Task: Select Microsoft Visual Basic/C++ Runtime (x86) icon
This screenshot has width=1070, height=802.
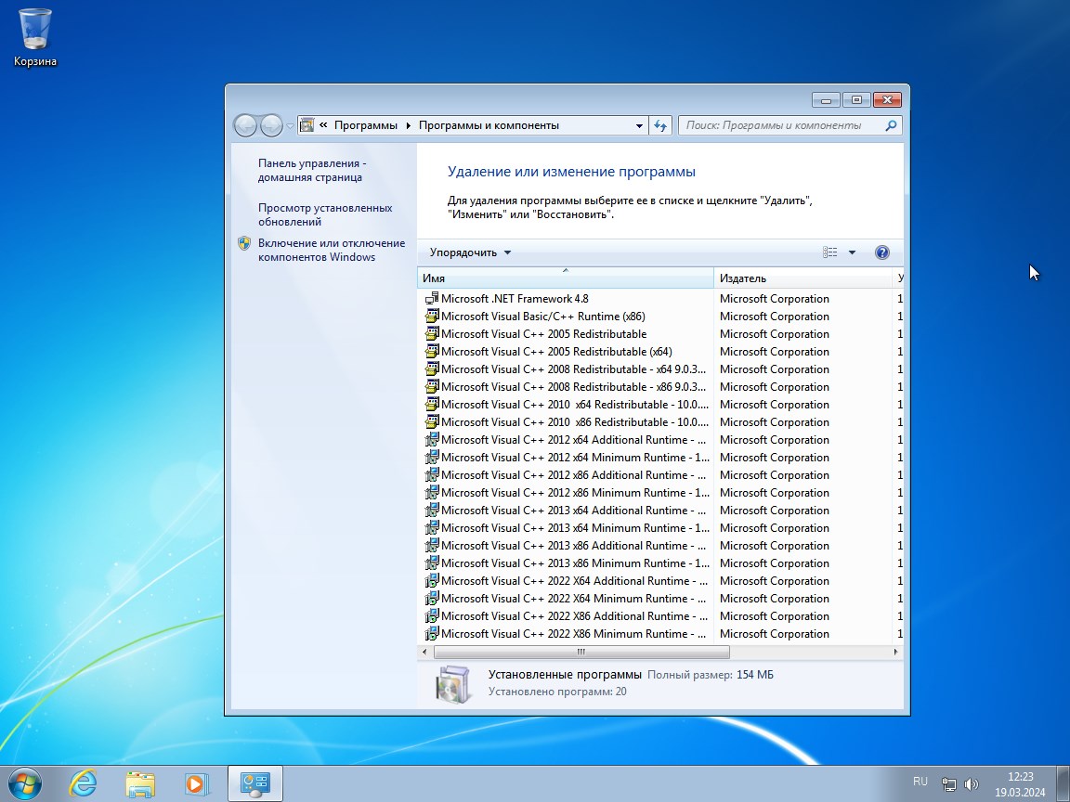Action: click(x=431, y=317)
